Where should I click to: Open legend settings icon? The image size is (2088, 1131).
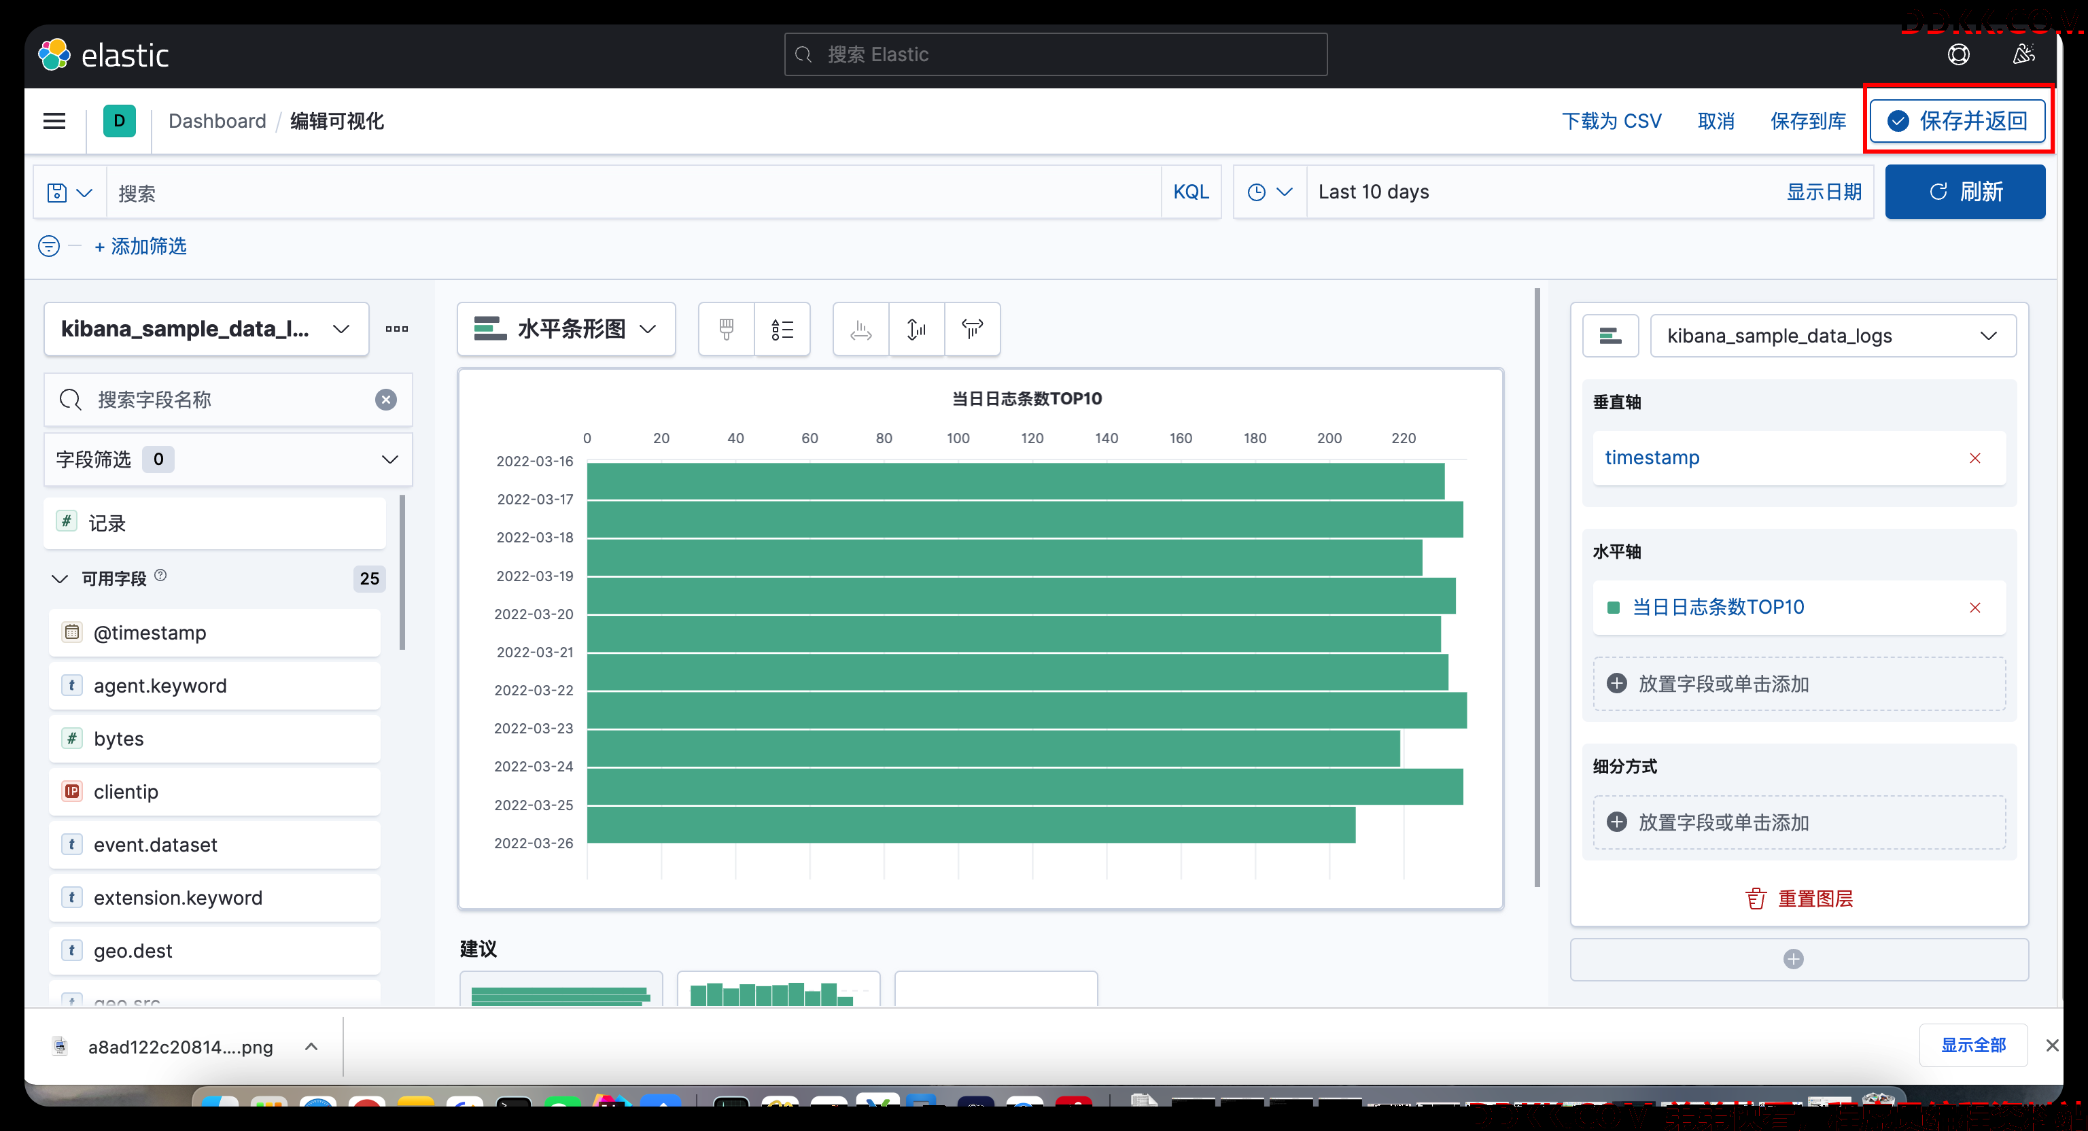(x=782, y=328)
